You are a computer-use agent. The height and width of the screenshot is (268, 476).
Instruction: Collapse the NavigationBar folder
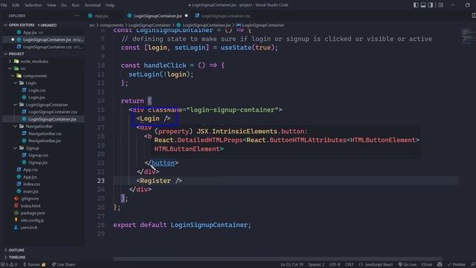click(x=39, y=127)
